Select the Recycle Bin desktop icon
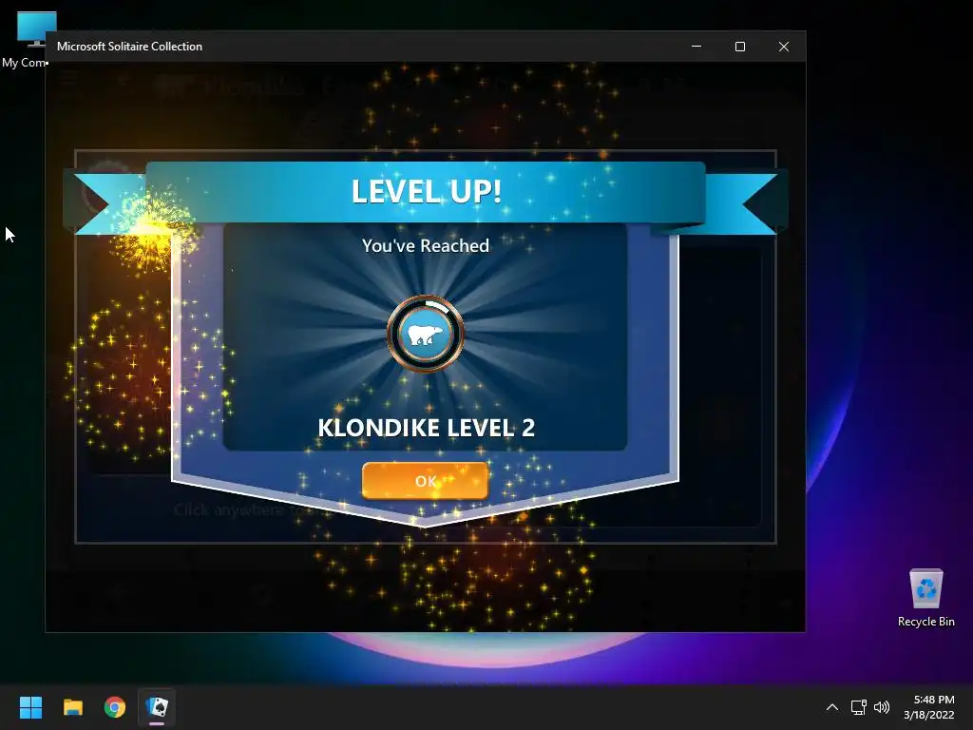Viewport: 973px width, 730px height. point(925,598)
